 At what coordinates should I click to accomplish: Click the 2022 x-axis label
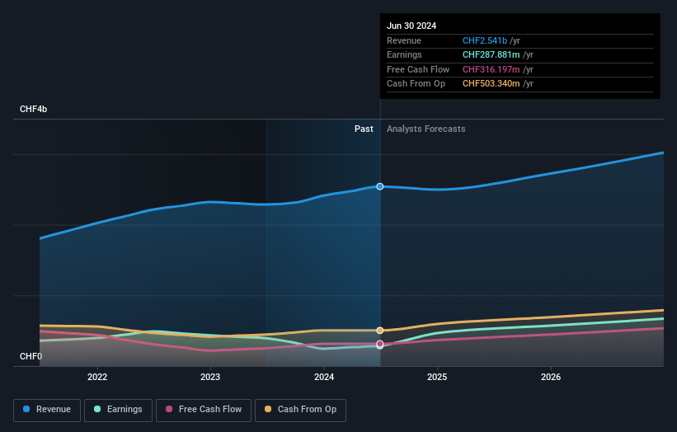(x=97, y=377)
